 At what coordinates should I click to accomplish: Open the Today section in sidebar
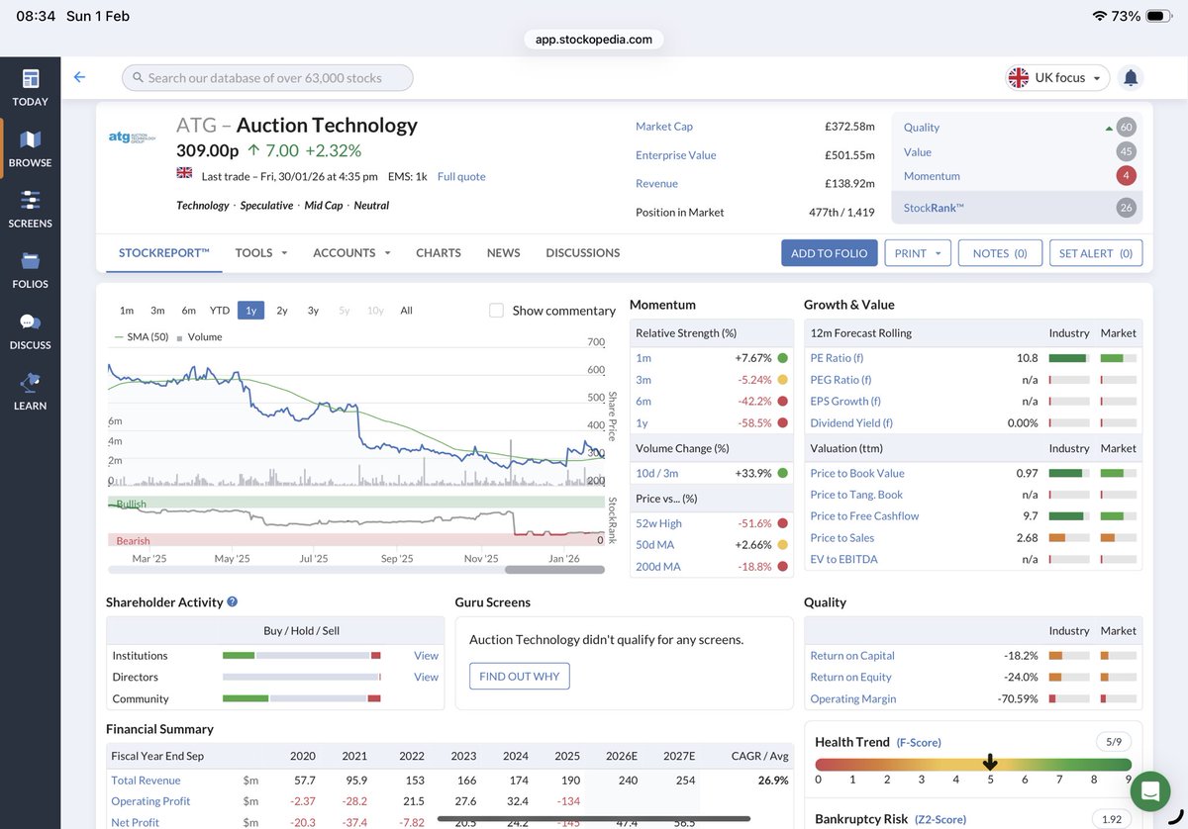click(30, 88)
